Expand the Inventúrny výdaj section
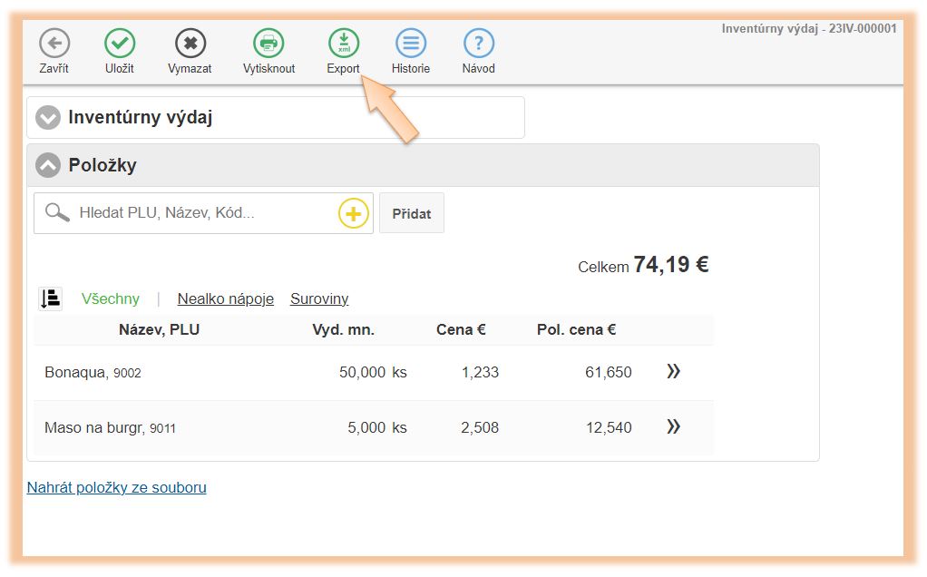 48,118
